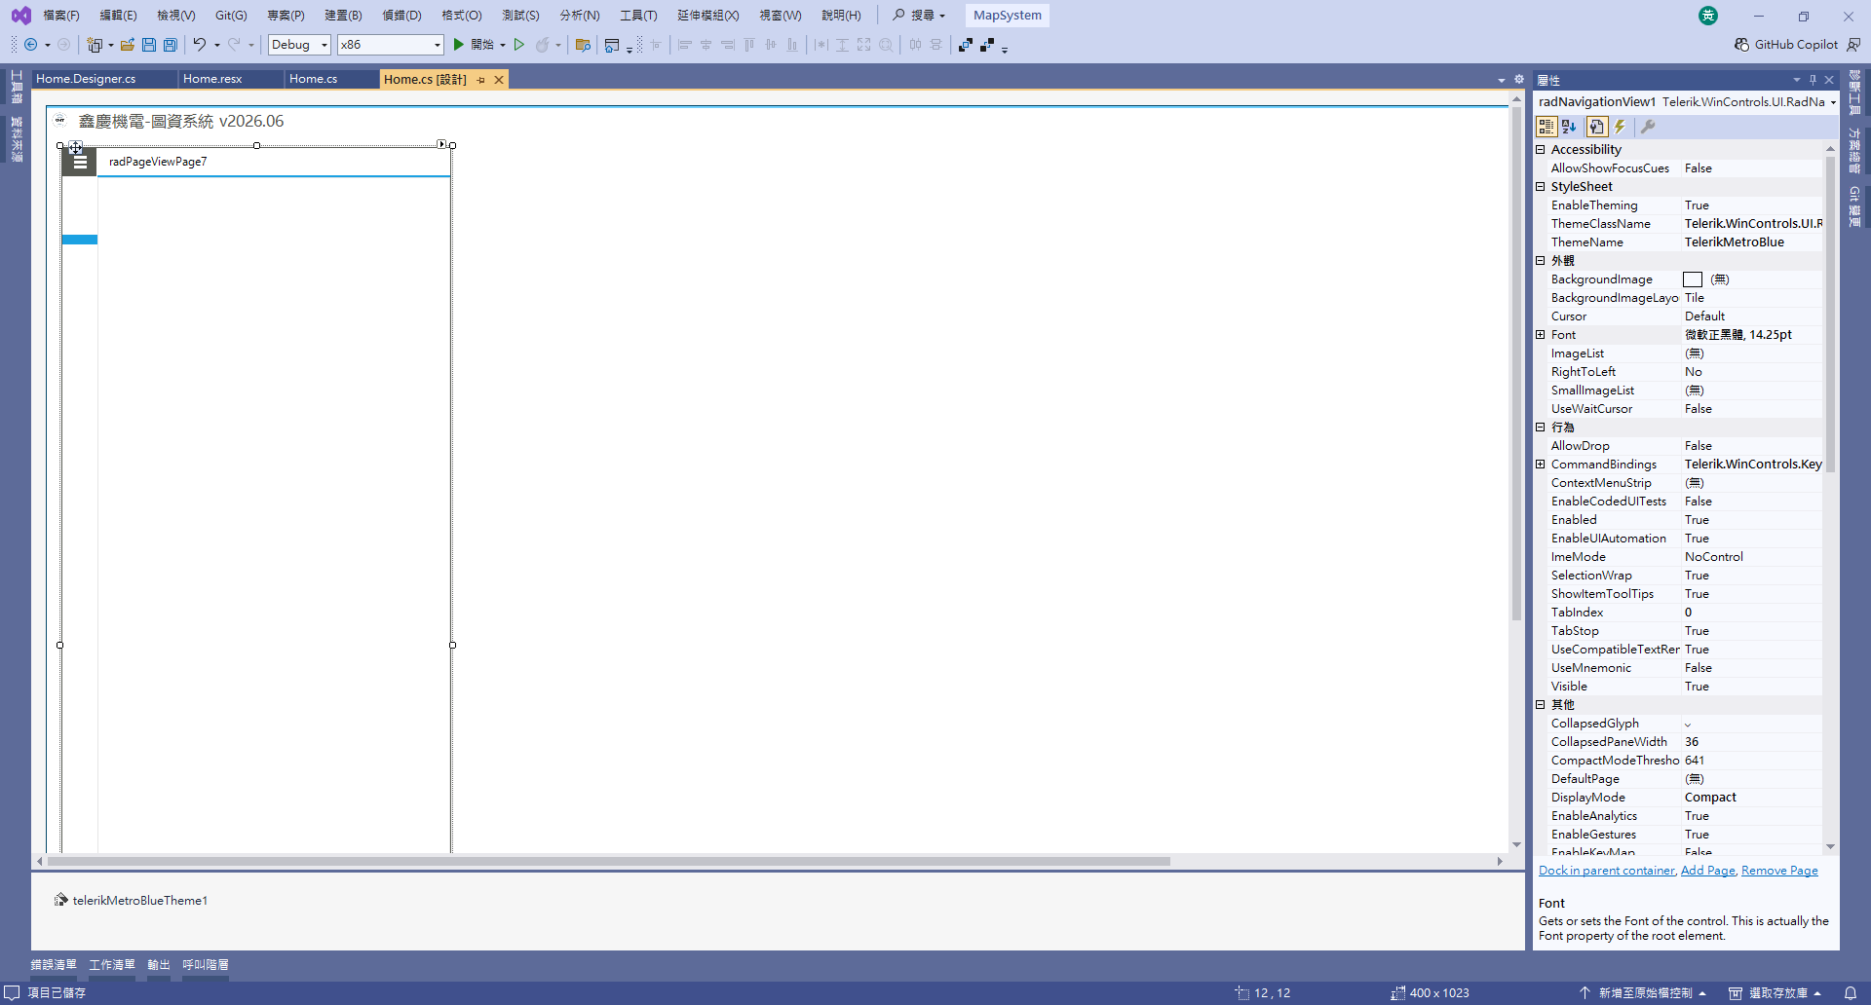Image resolution: width=1871 pixels, height=1005 pixels.
Task: Click the BackgroundImage color swatch
Action: tap(1693, 279)
